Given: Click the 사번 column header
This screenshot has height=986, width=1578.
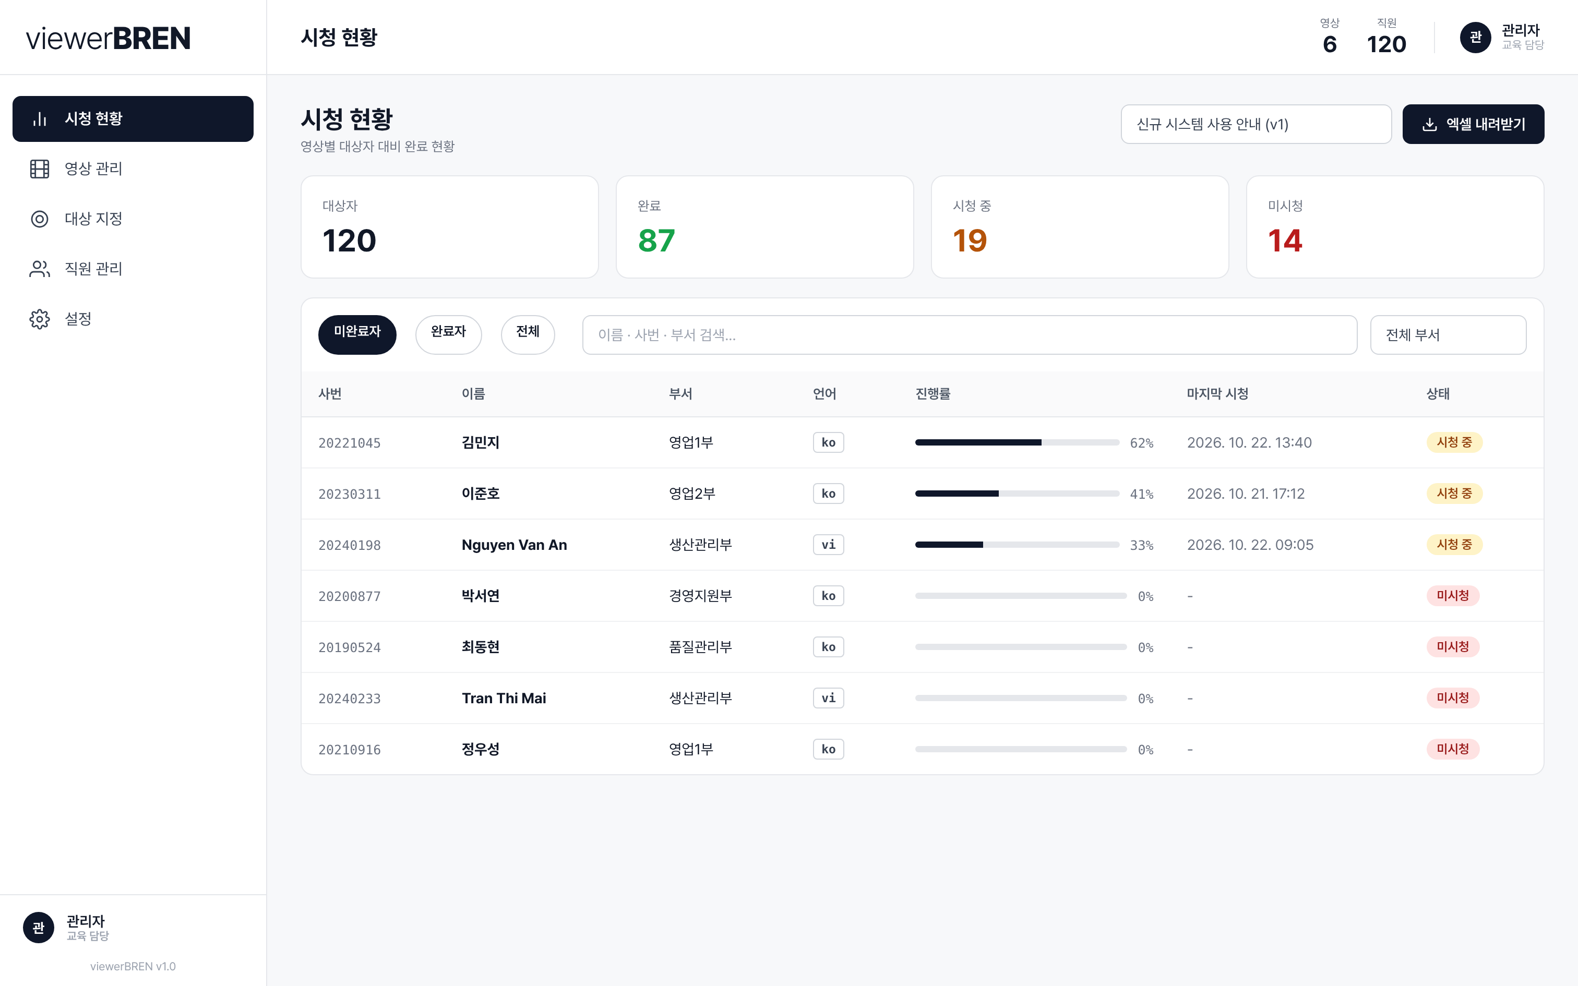Looking at the screenshot, I should [x=330, y=394].
